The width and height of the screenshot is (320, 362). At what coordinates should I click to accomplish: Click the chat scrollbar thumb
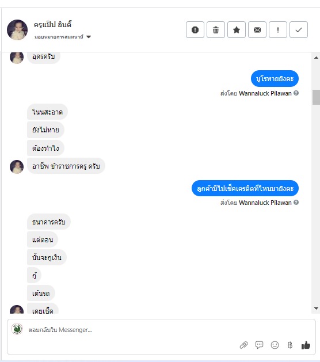pyautogui.click(x=316, y=97)
